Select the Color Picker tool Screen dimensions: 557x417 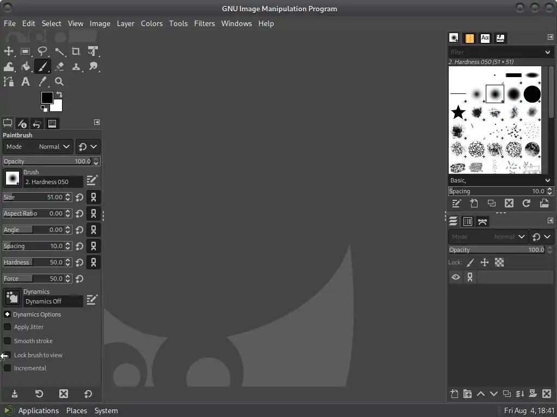click(x=42, y=81)
